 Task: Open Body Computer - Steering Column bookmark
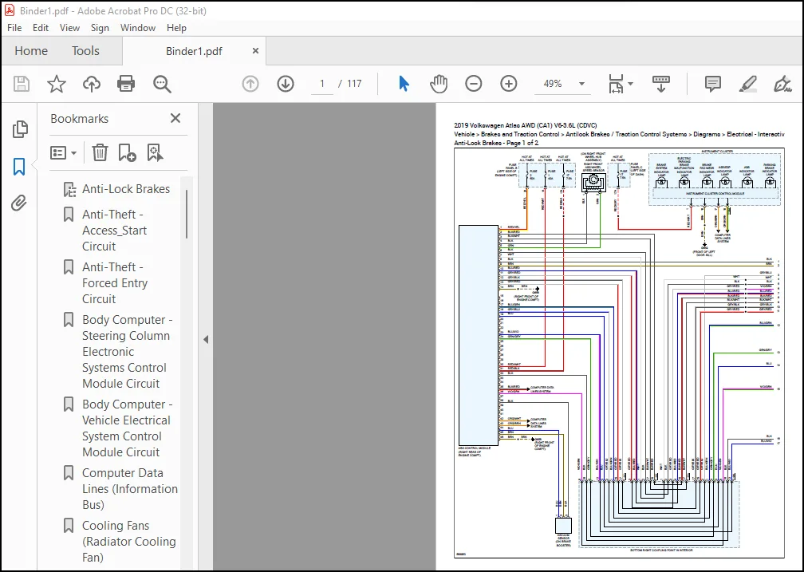pos(127,351)
